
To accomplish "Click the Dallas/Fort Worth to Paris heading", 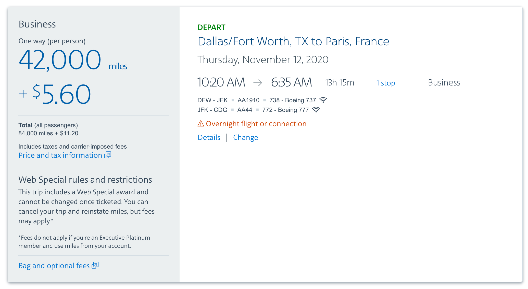I will (x=293, y=41).
